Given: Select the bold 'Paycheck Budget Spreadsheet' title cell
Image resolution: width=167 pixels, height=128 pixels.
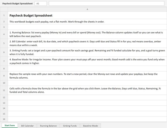Looking at the screenshot, I should point(87,15).
